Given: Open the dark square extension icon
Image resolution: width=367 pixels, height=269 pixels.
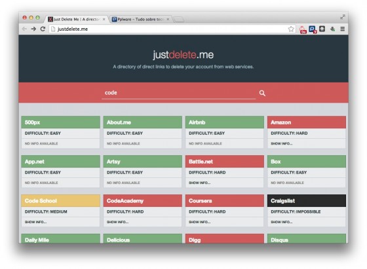Looking at the screenshot, I should point(322,29).
